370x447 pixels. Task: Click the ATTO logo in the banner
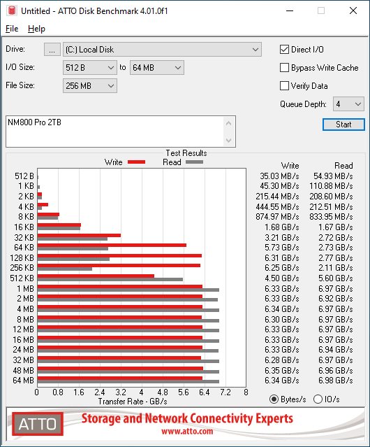click(x=38, y=424)
